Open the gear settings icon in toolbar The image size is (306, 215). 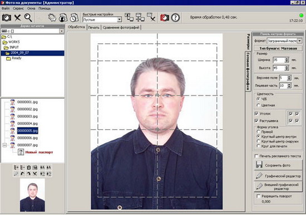pyautogui.click(x=52, y=18)
